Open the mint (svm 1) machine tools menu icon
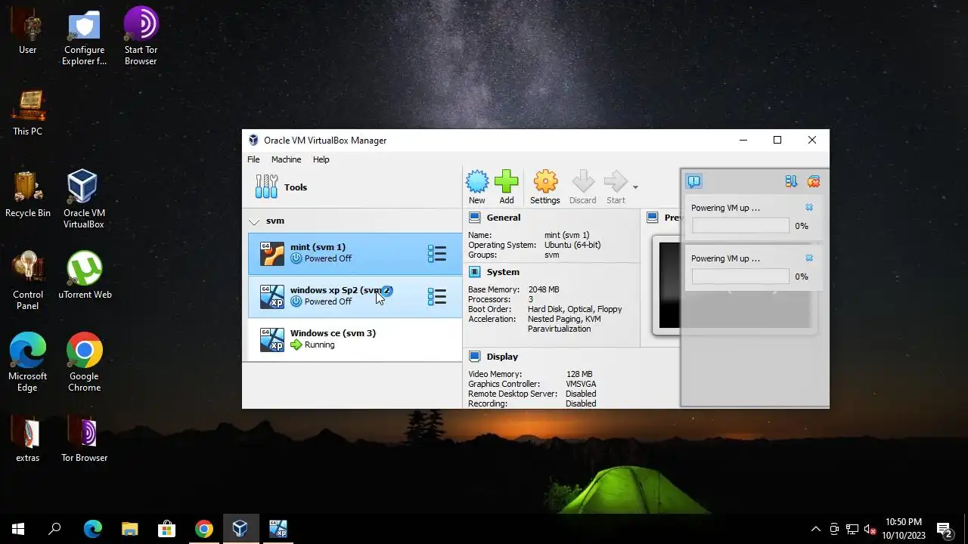Screen dimensions: 968x544 [x=436, y=254]
